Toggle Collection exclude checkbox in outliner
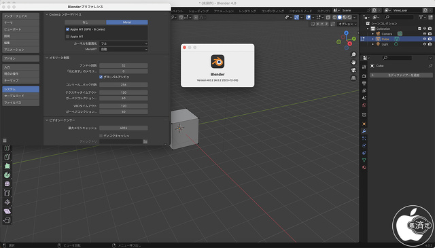This screenshot has width=435, height=248. tap(419, 29)
